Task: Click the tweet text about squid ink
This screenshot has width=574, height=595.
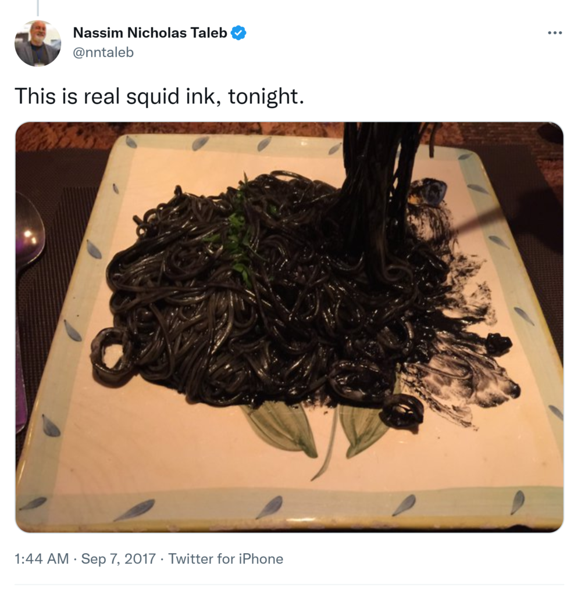Action: pos(159,96)
